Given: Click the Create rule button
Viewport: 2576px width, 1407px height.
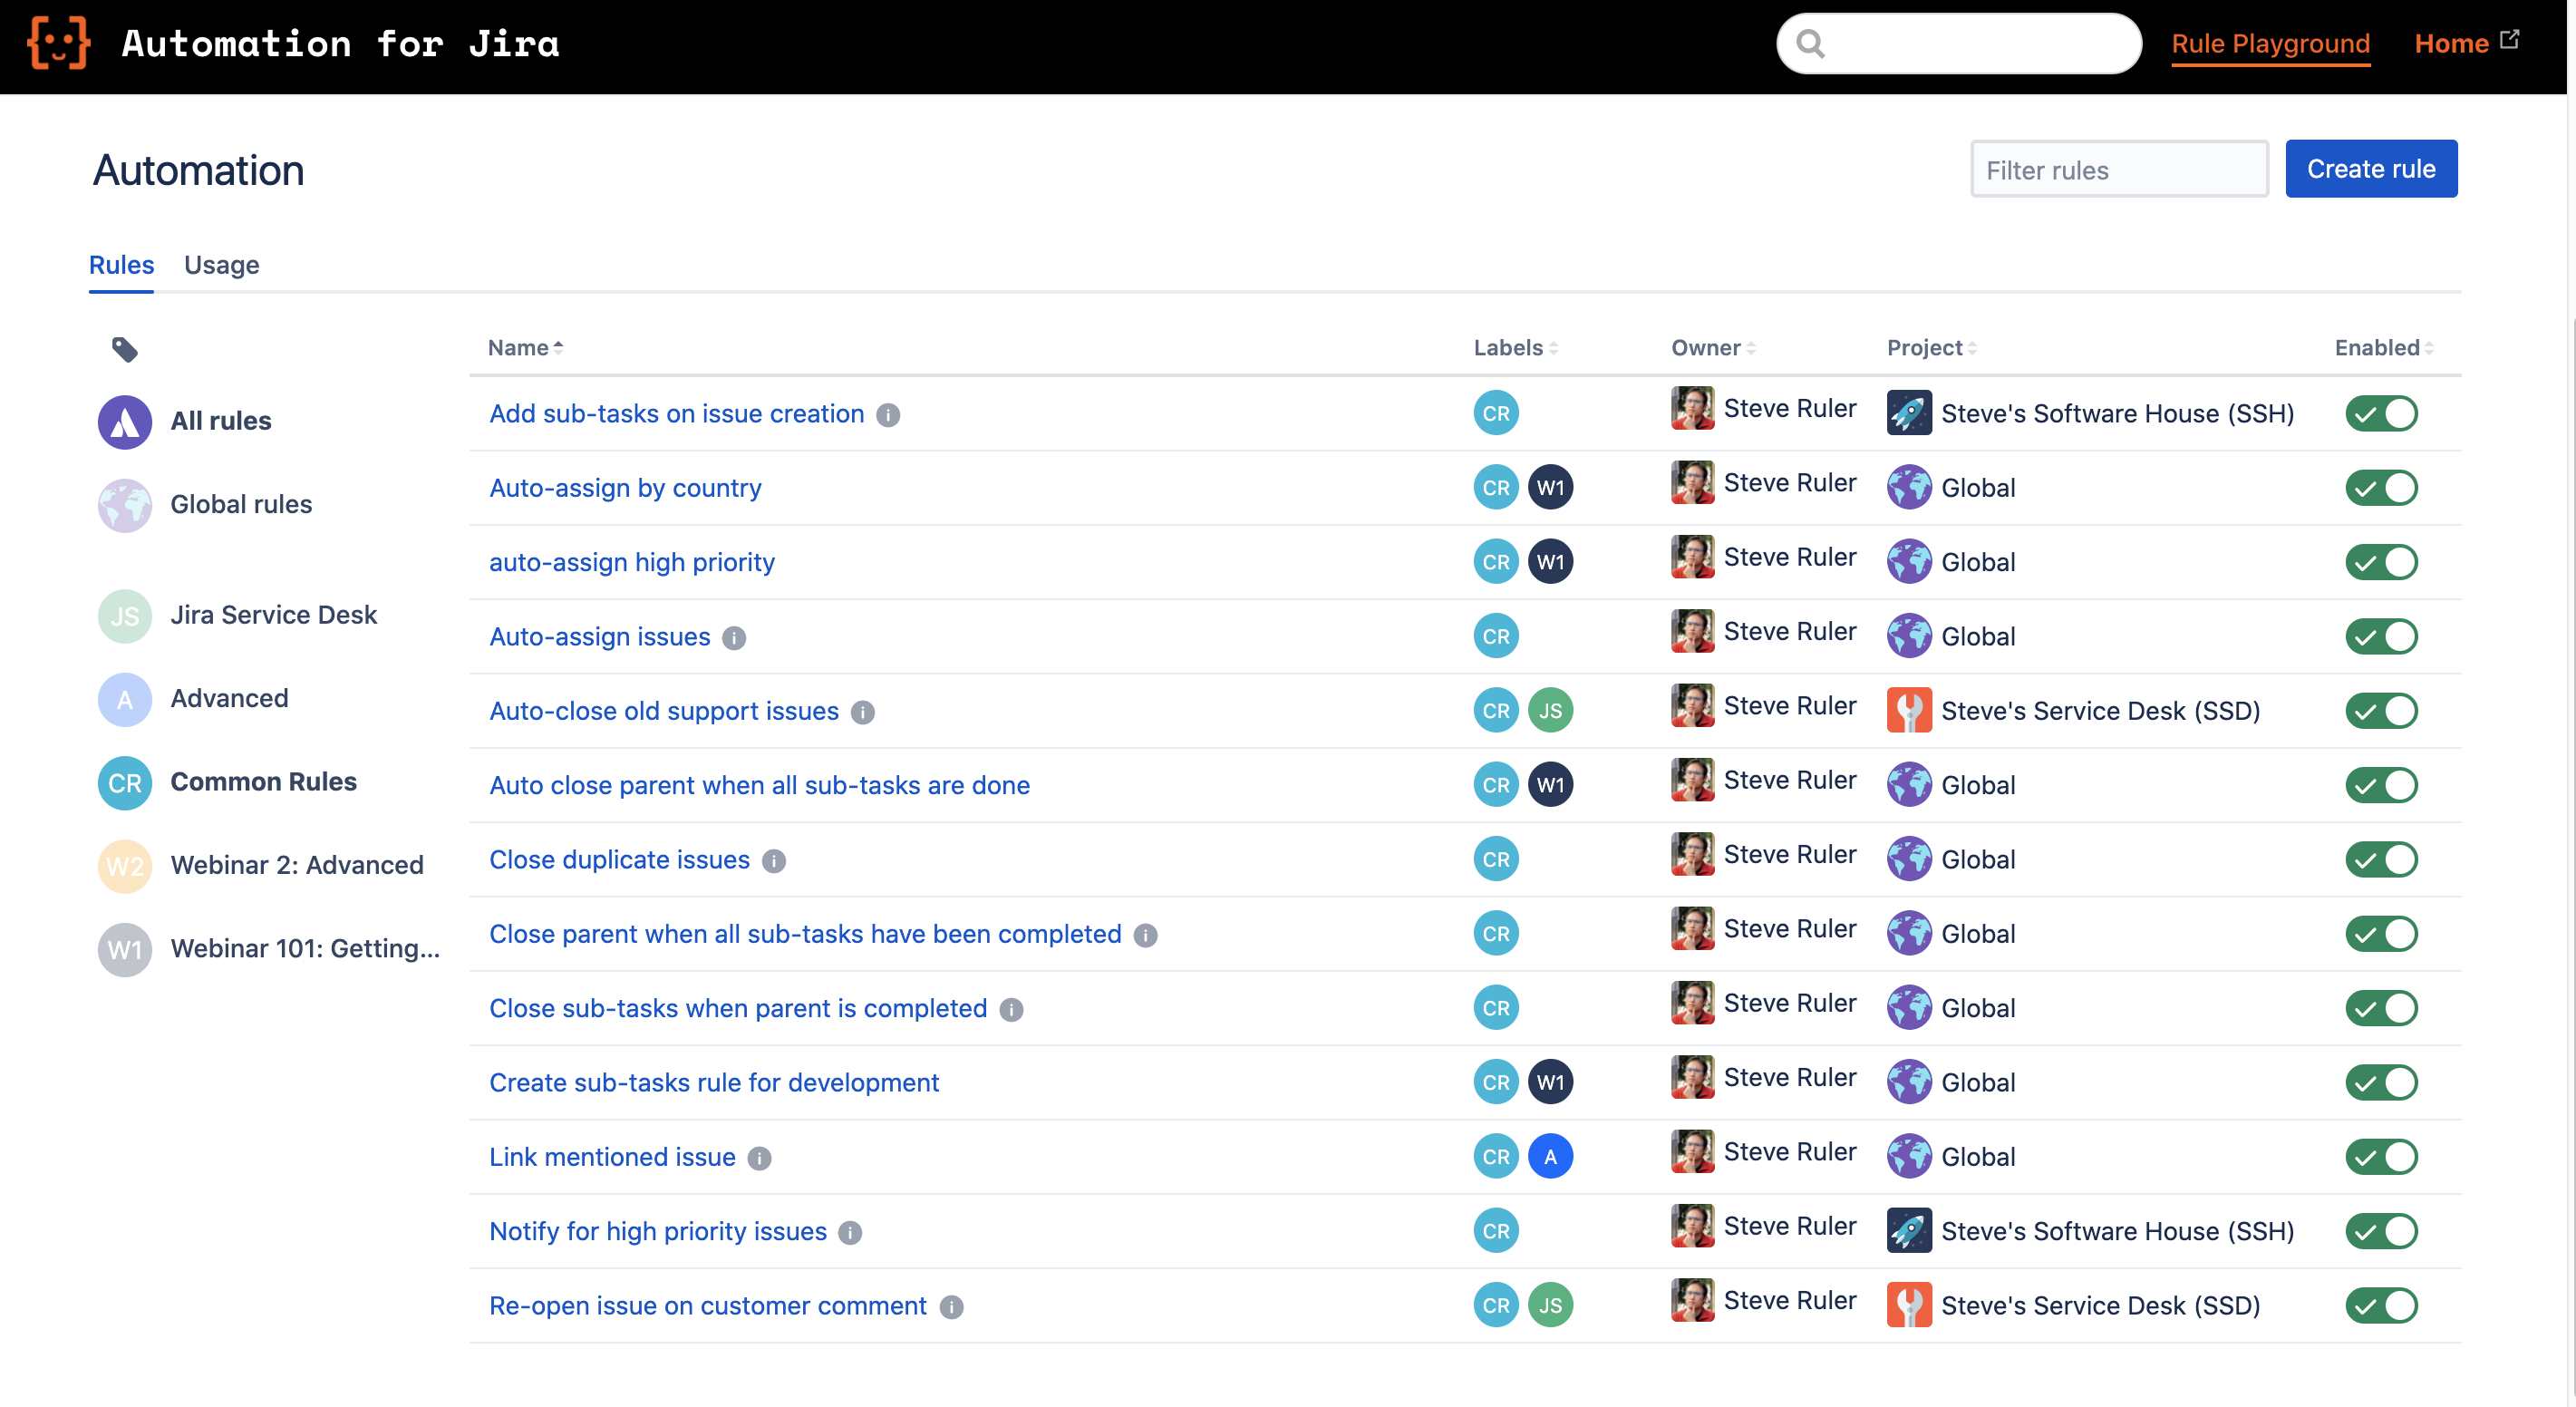Looking at the screenshot, I should (x=2370, y=169).
